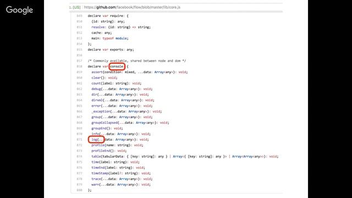Image resolution: width=352 pixels, height=198 pixels.
Task: Click the 'timeStamp(label?: string): void;' line
Action: coord(121,173)
